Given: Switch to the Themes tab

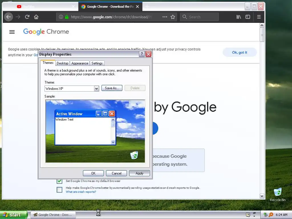Looking at the screenshot, I should tap(48, 63).
